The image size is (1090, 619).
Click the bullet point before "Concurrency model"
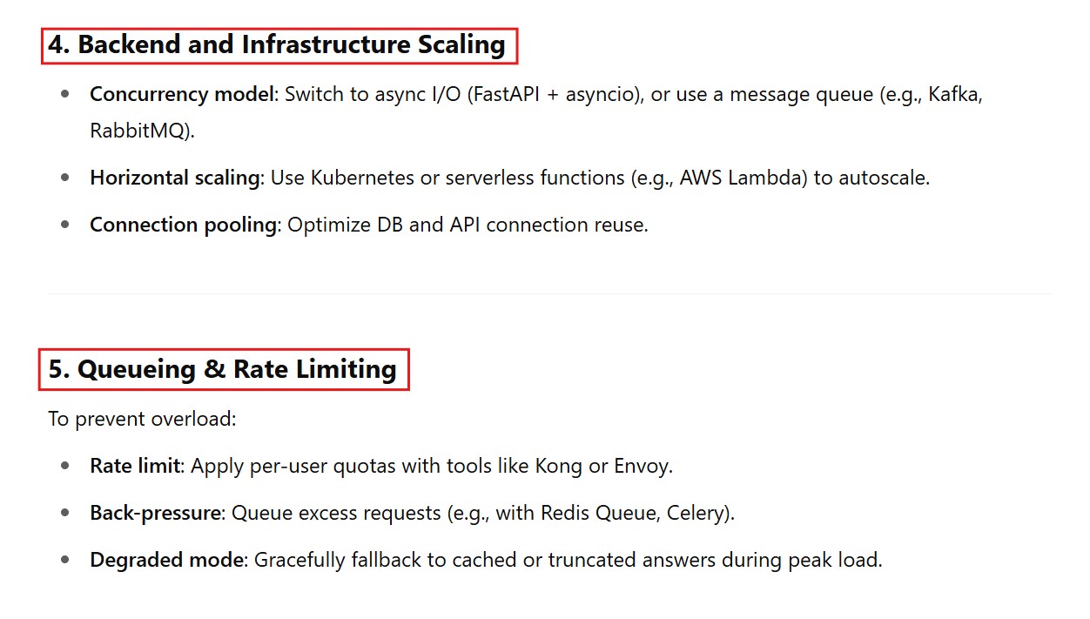click(x=65, y=94)
